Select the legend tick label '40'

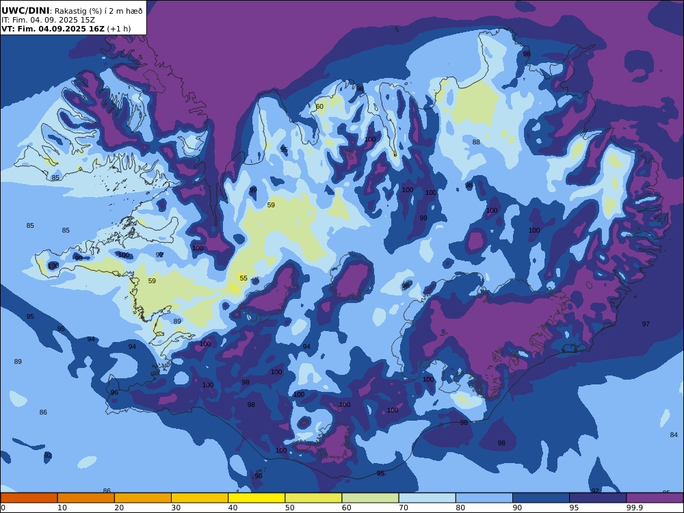tap(233, 508)
